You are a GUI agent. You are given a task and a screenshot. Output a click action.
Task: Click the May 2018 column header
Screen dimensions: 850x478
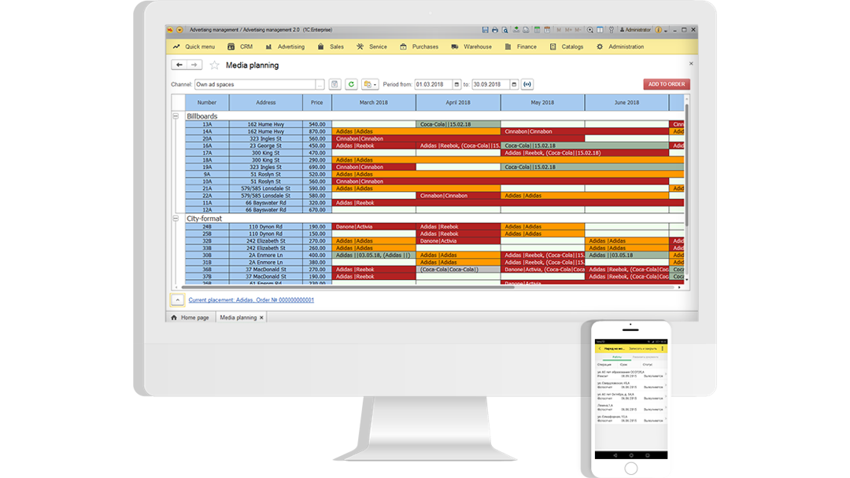click(x=542, y=102)
